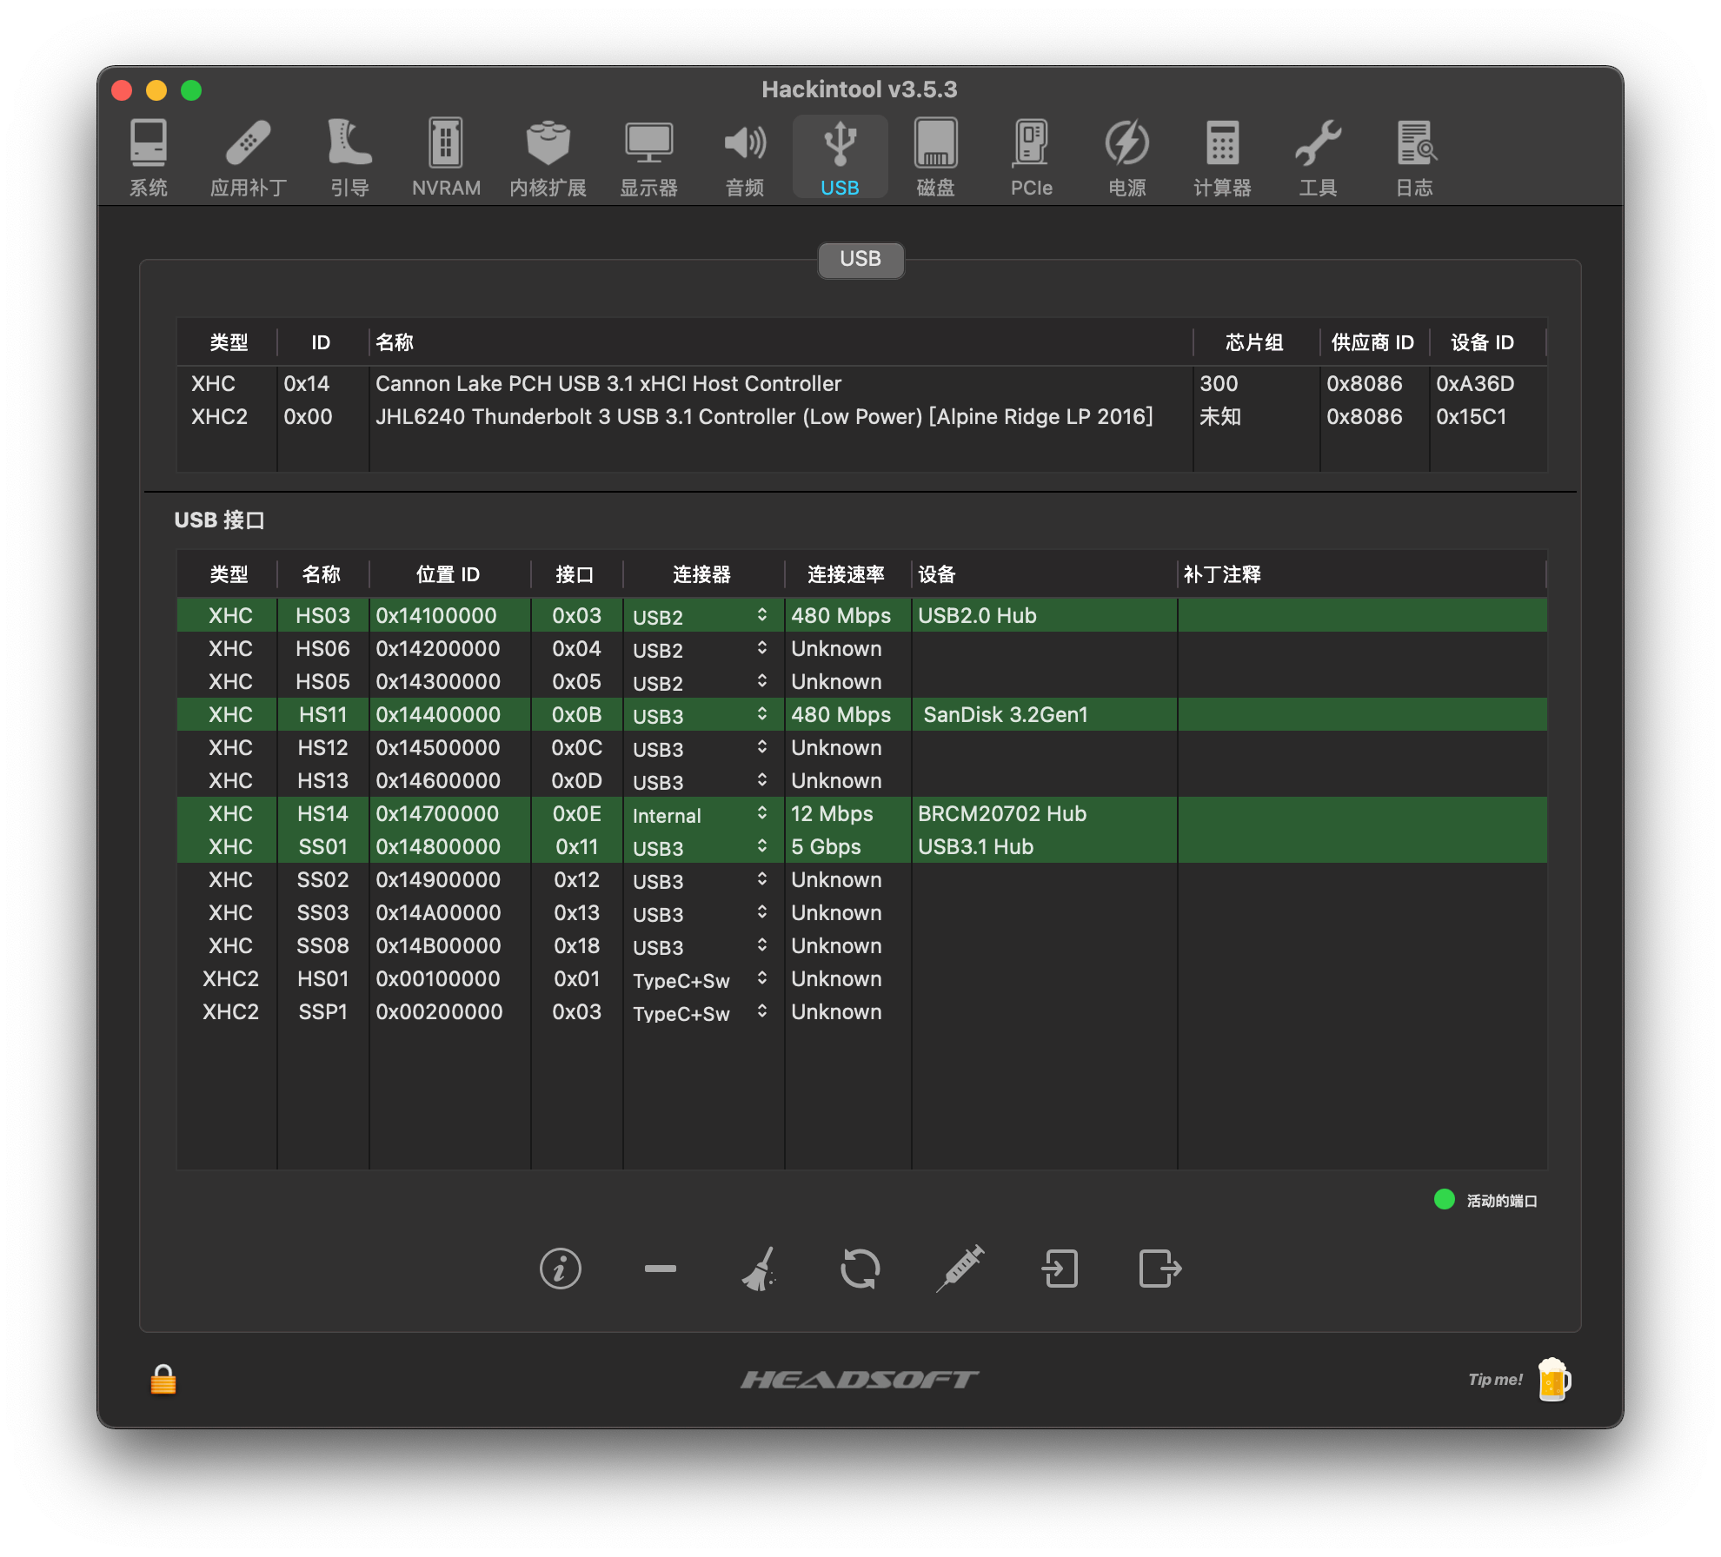This screenshot has height=1557, width=1721.
Task: Open the NVRAM toolbar tab
Action: point(446,156)
